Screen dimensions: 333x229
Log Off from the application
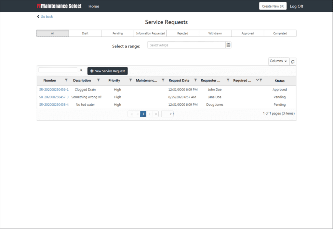pyautogui.click(x=297, y=6)
